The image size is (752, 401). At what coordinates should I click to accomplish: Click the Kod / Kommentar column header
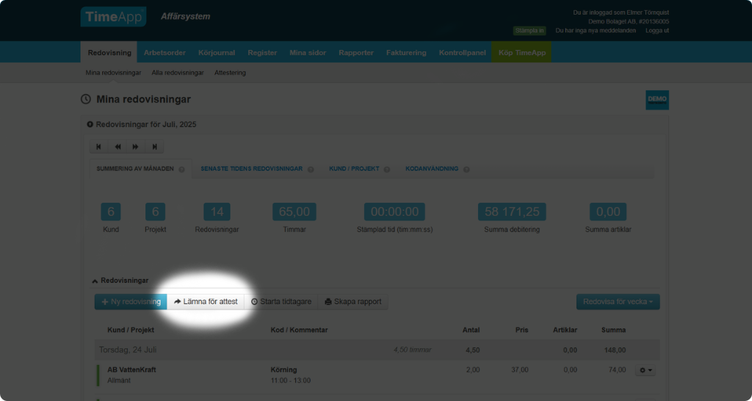(300, 330)
